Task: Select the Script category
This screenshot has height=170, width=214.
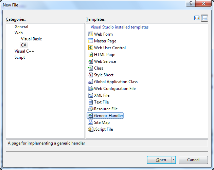Action: pos(20,57)
